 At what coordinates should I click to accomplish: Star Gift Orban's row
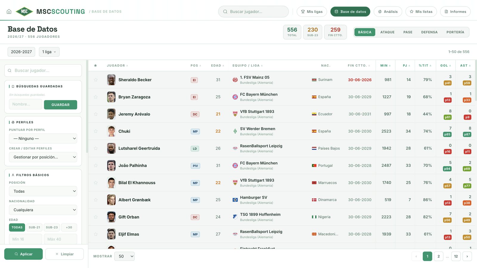click(x=96, y=217)
